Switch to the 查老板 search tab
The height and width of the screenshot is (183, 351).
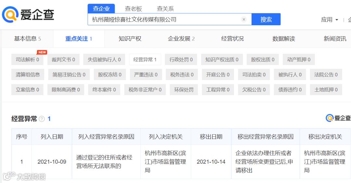pos(133,9)
